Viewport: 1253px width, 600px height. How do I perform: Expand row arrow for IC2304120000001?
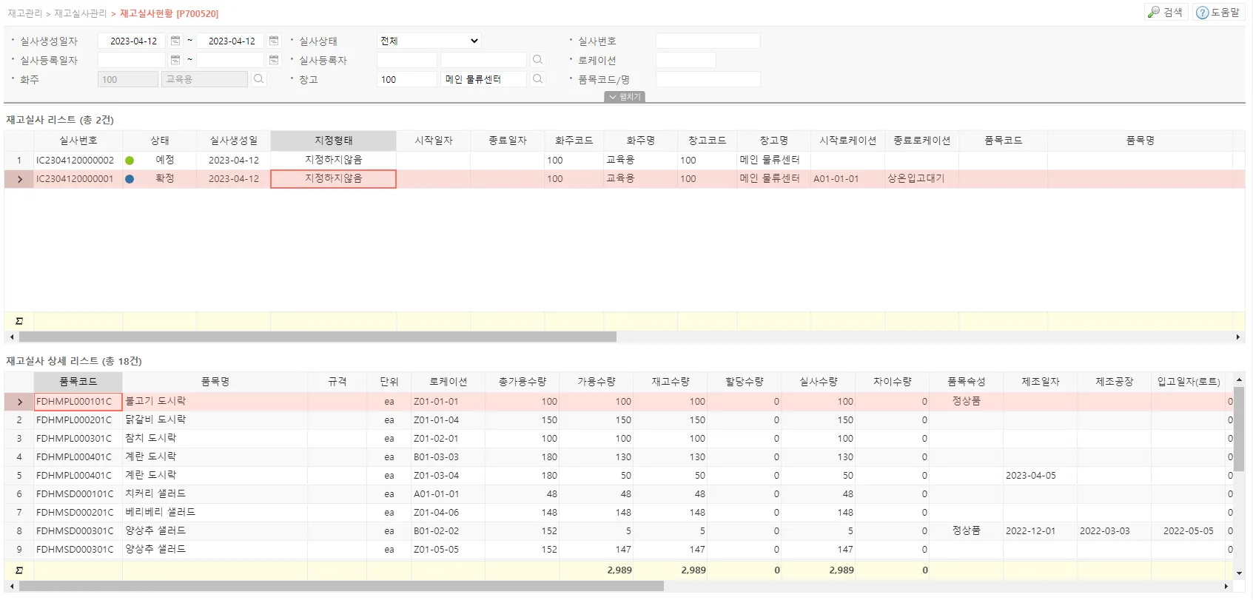coord(19,179)
